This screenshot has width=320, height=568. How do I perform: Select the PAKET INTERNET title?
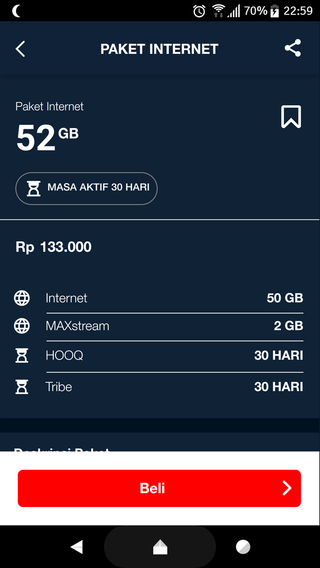pos(159,48)
